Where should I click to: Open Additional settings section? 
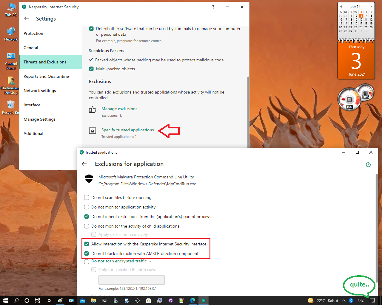click(x=50, y=133)
